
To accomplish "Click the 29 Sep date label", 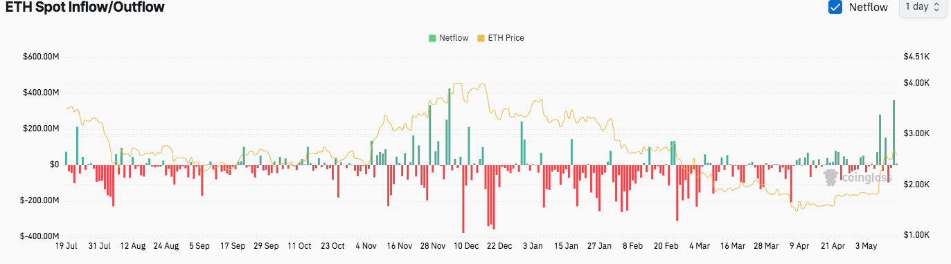I will [x=266, y=245].
